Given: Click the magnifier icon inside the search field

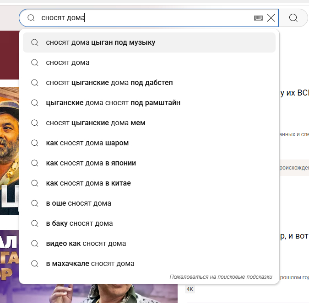Looking at the screenshot, I should click(31, 18).
